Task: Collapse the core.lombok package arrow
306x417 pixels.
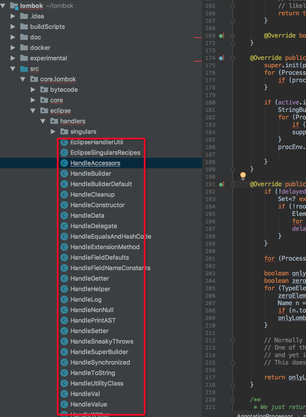Action: [23, 79]
